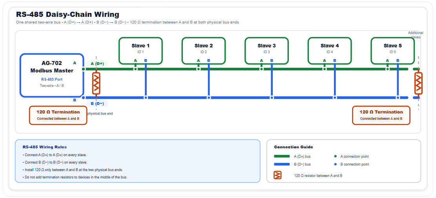Click the master's blue B output dot
This screenshot has width=436, height=198.
coord(84,97)
